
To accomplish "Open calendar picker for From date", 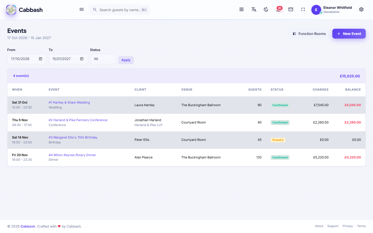I will [41, 59].
